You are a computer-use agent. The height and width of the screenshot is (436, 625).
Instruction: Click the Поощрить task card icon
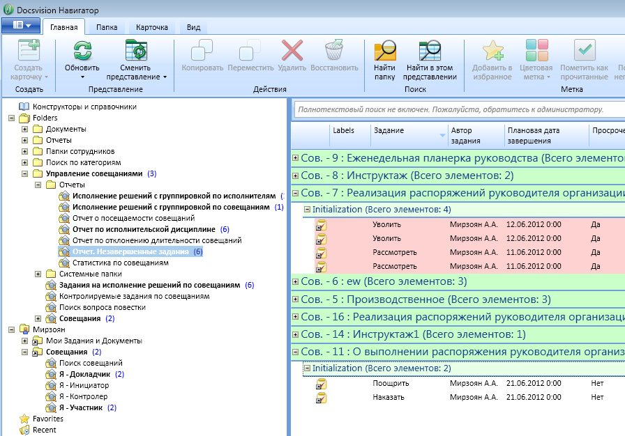(322, 384)
